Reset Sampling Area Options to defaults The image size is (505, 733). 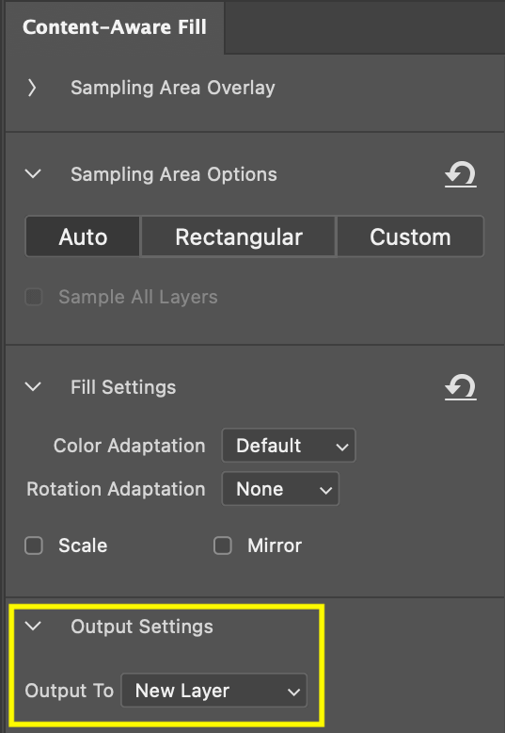(460, 175)
